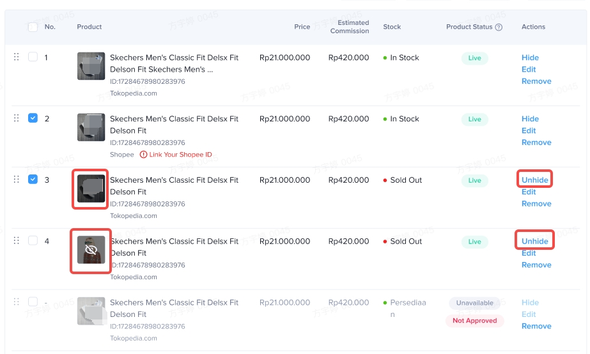Remove product 4 via Remove link
This screenshot has width=590, height=354.
[x=536, y=265]
